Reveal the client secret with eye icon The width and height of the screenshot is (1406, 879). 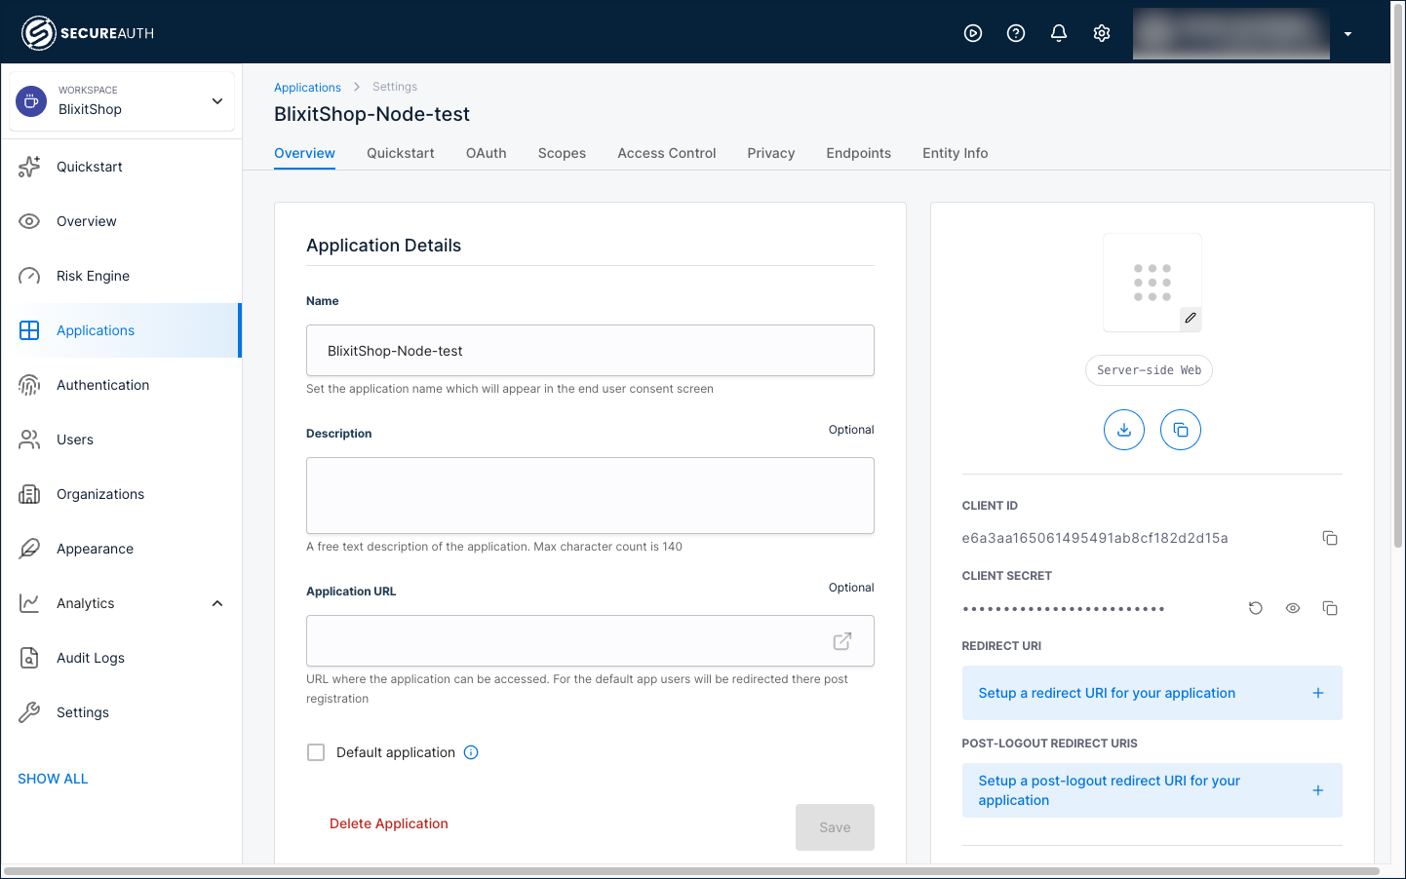click(1293, 608)
